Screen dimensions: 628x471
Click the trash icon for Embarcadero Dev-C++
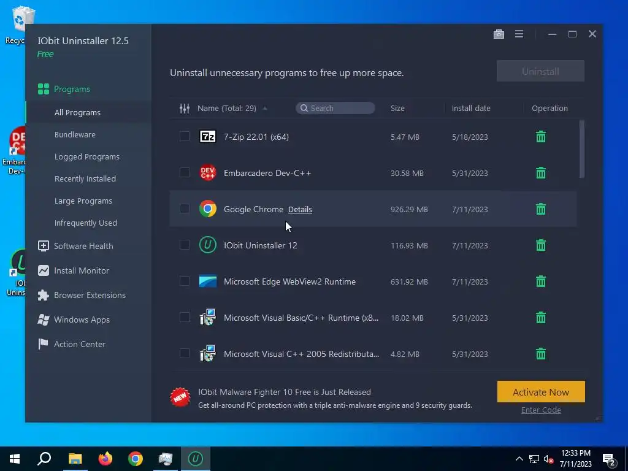(541, 172)
